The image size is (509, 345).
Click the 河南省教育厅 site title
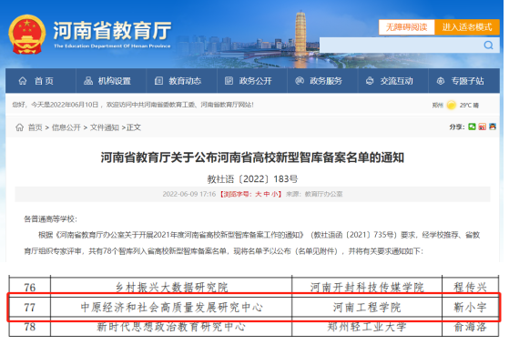click(x=112, y=30)
